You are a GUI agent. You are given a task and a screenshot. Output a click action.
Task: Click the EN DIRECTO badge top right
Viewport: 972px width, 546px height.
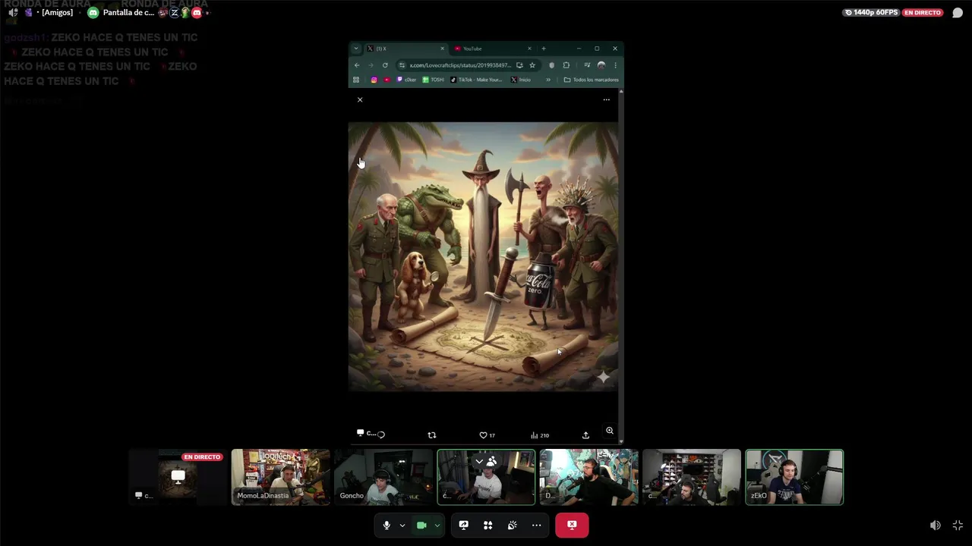923,13
